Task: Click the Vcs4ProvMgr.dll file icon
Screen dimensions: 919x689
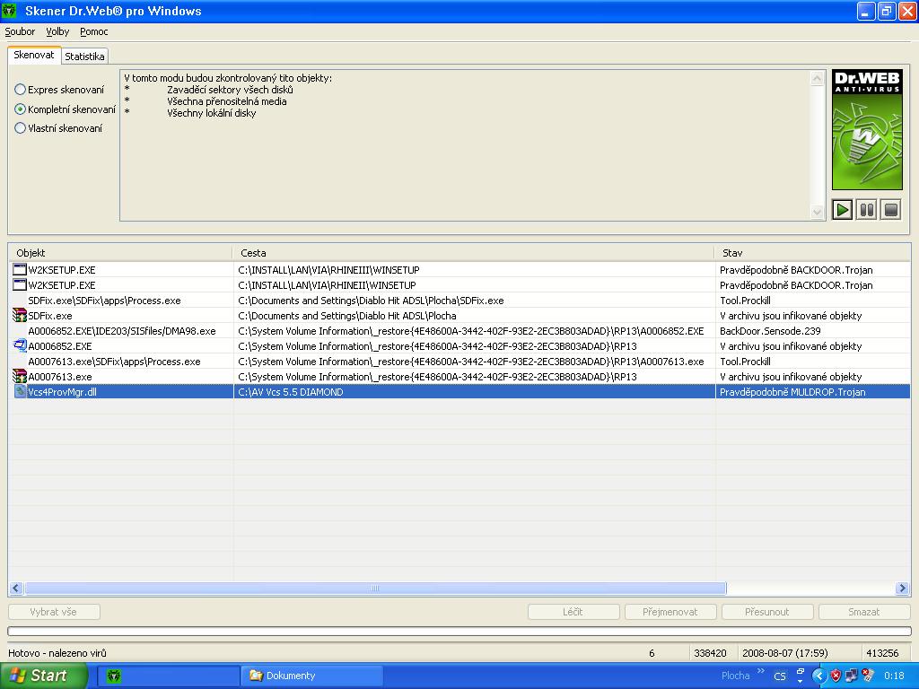Action: click(x=20, y=392)
